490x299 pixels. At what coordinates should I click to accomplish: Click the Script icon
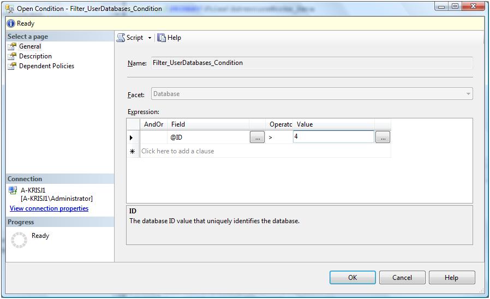pos(121,38)
